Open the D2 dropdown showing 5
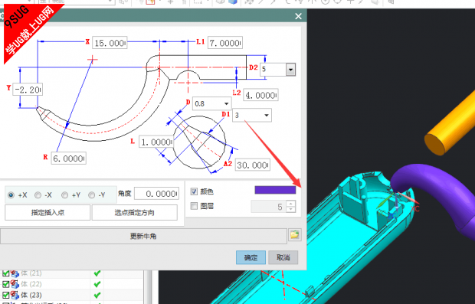The image size is (475, 304). [x=290, y=70]
